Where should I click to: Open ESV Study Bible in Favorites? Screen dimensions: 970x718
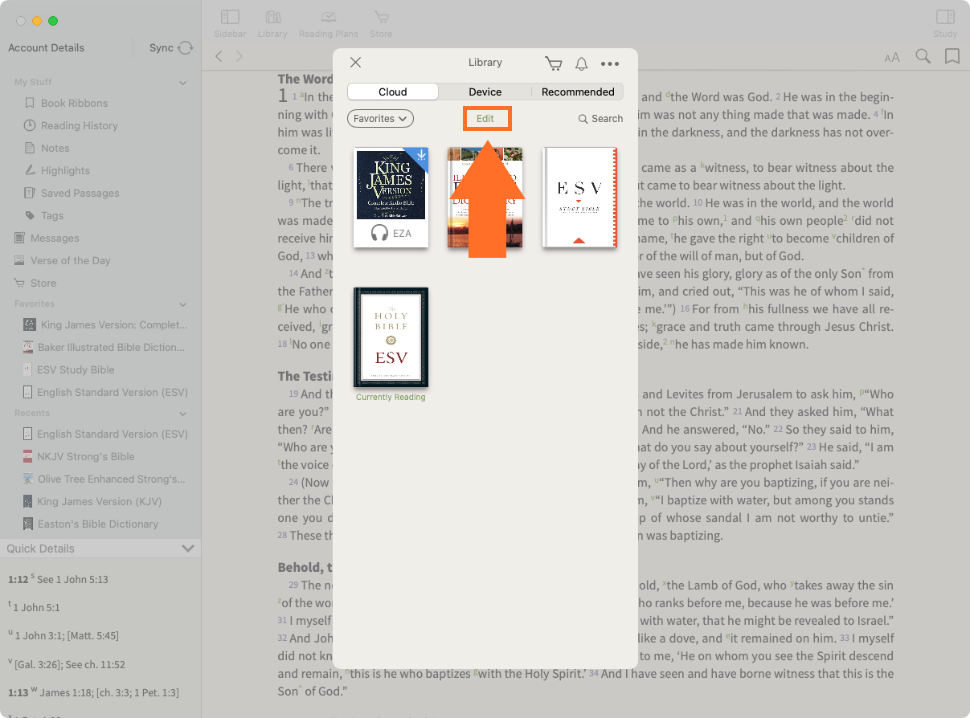pos(69,369)
